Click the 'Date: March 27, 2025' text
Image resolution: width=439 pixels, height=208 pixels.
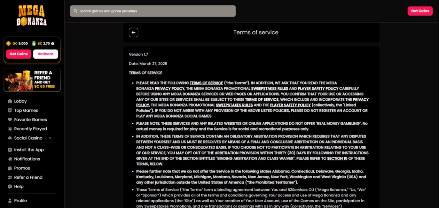coord(148,64)
